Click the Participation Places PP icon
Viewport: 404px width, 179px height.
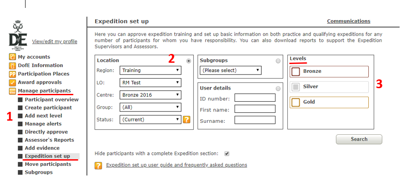(12, 74)
